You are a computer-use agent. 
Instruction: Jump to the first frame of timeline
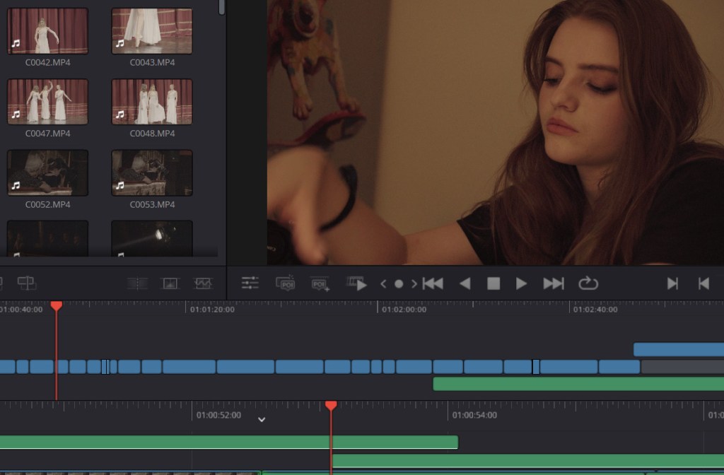point(433,283)
